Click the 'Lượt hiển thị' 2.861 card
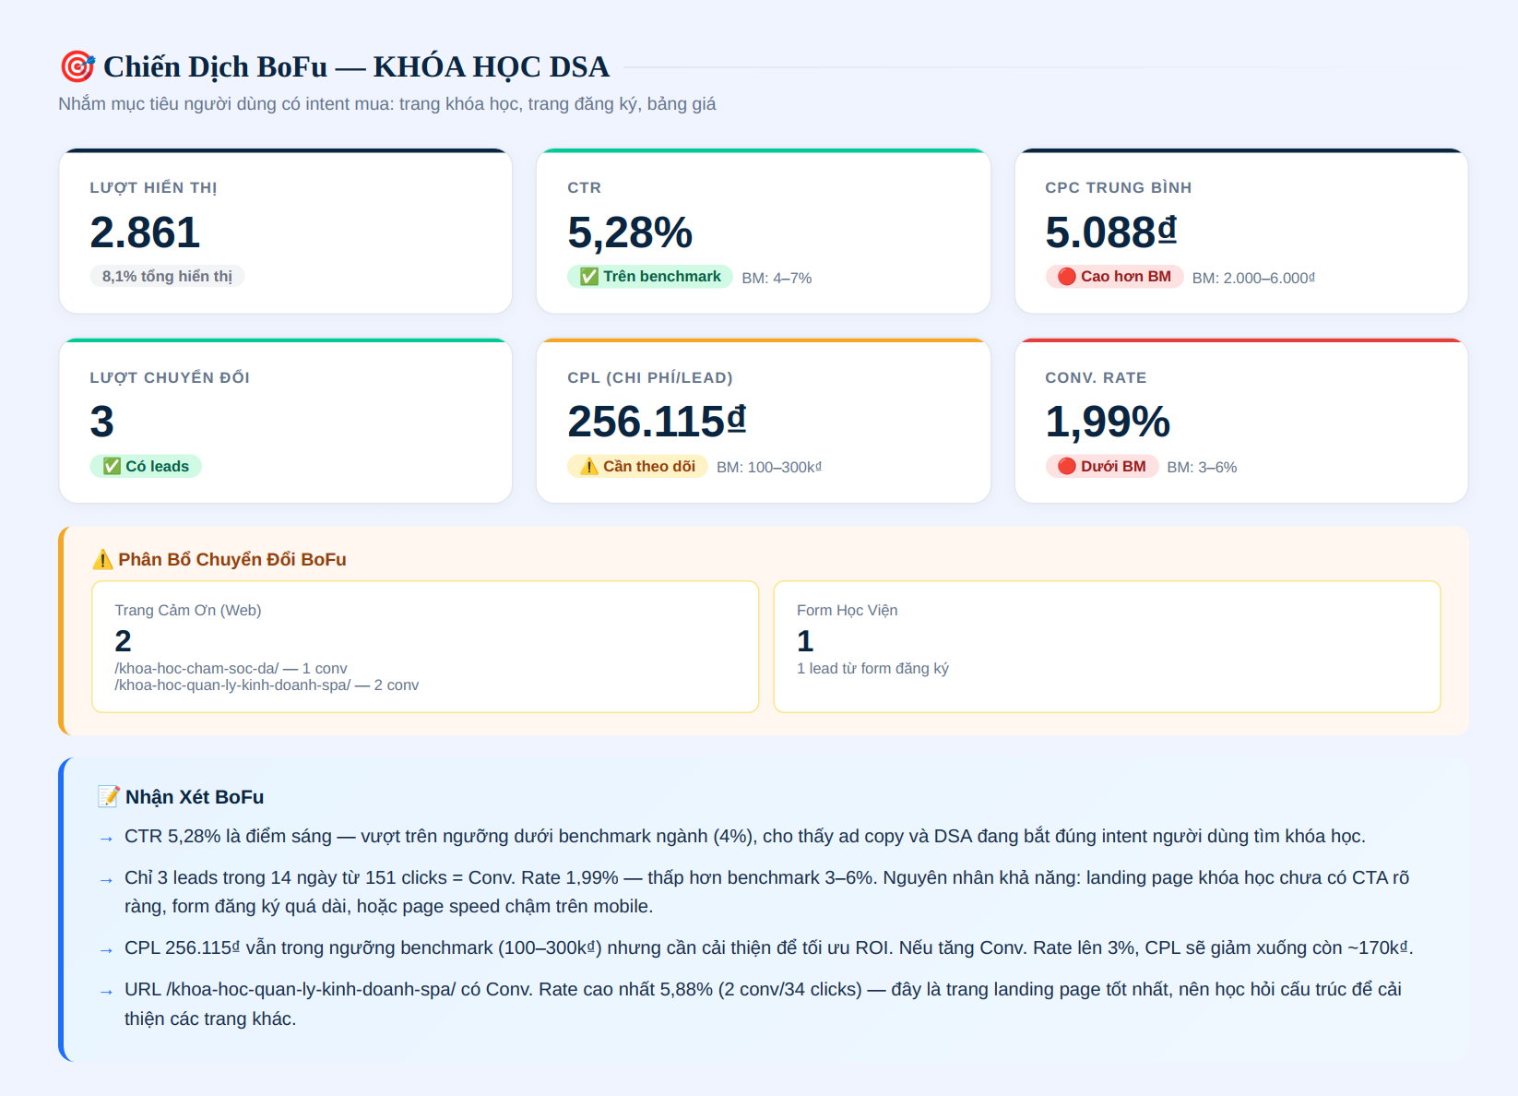 click(286, 231)
